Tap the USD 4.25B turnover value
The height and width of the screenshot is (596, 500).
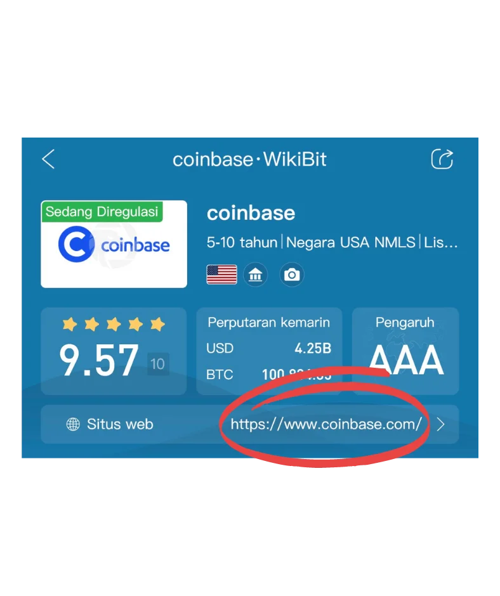[313, 348]
